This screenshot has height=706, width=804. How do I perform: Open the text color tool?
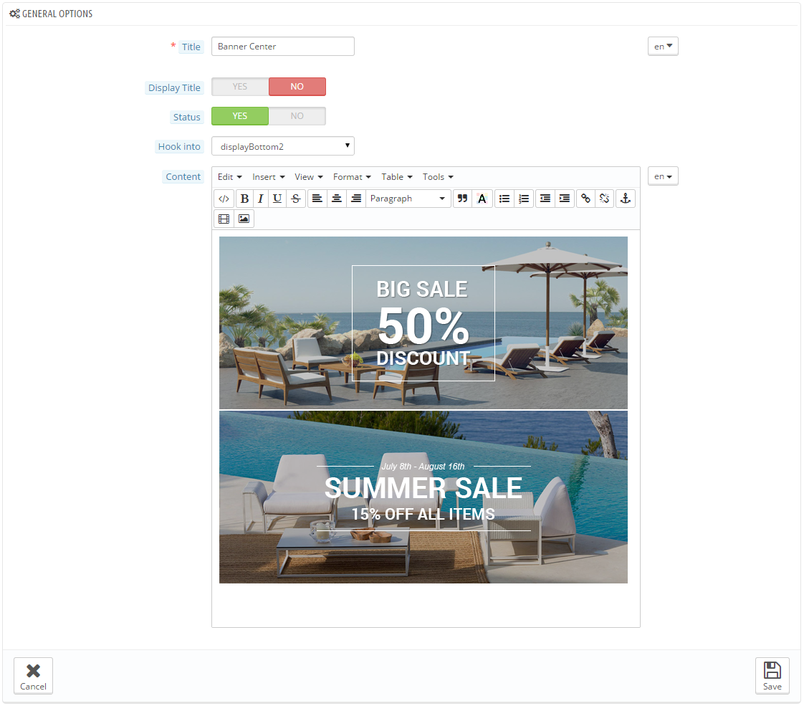[x=482, y=199]
